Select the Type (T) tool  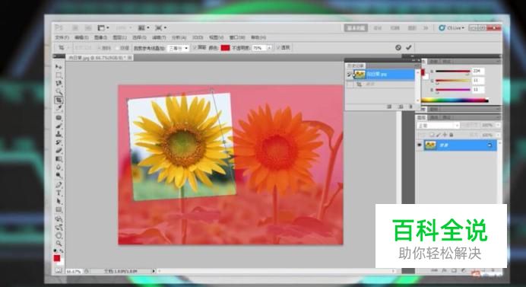coord(59,193)
